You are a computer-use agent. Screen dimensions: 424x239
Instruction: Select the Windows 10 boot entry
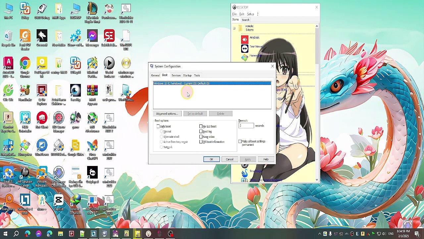(212, 83)
